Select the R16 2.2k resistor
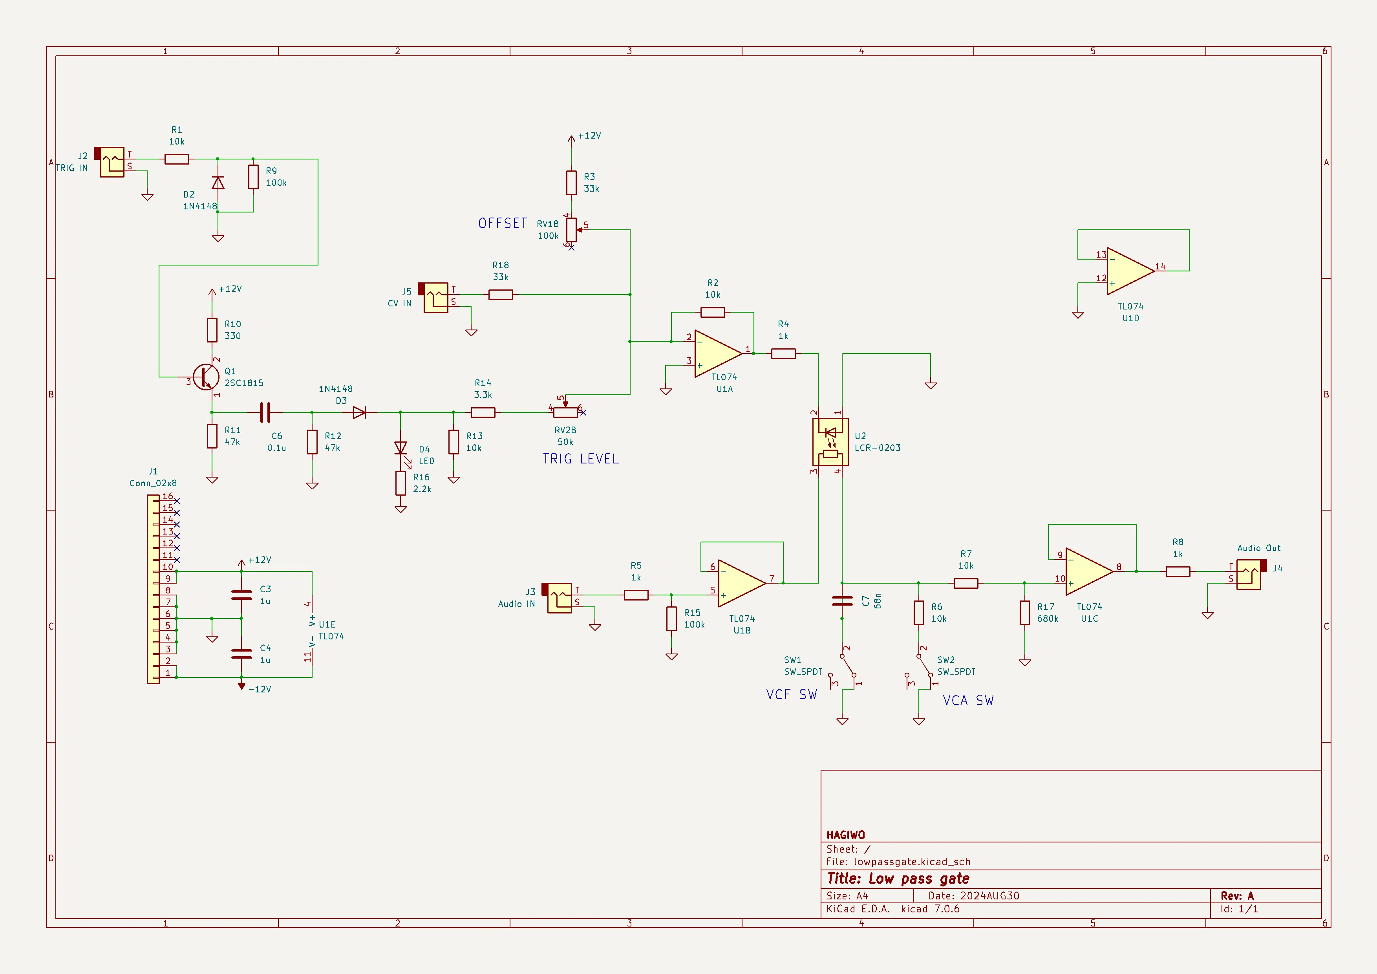Screen dimensions: 1377x974 tap(400, 483)
